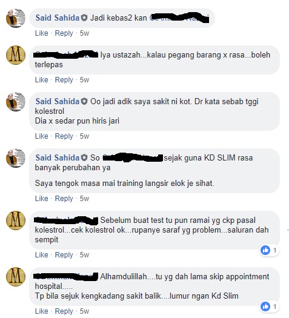Open the Said Sahida name link on the 'So ... sejak guna' comment

coord(58,157)
